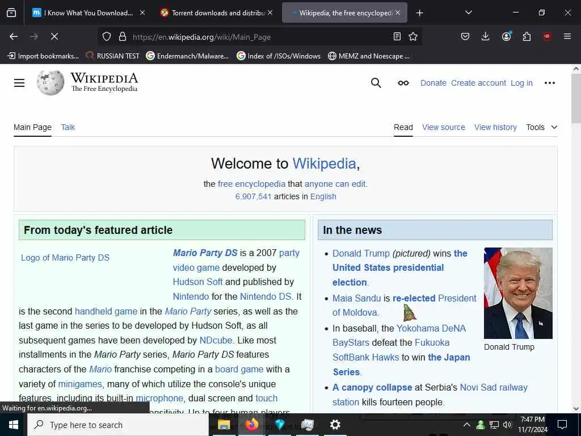The image size is (581, 436).
Task: Open Wikipedia appearance glasses icon
Action: (x=403, y=83)
